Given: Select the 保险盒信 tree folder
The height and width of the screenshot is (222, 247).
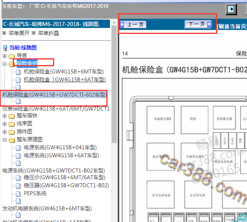Looking at the screenshot, I should point(27,63).
